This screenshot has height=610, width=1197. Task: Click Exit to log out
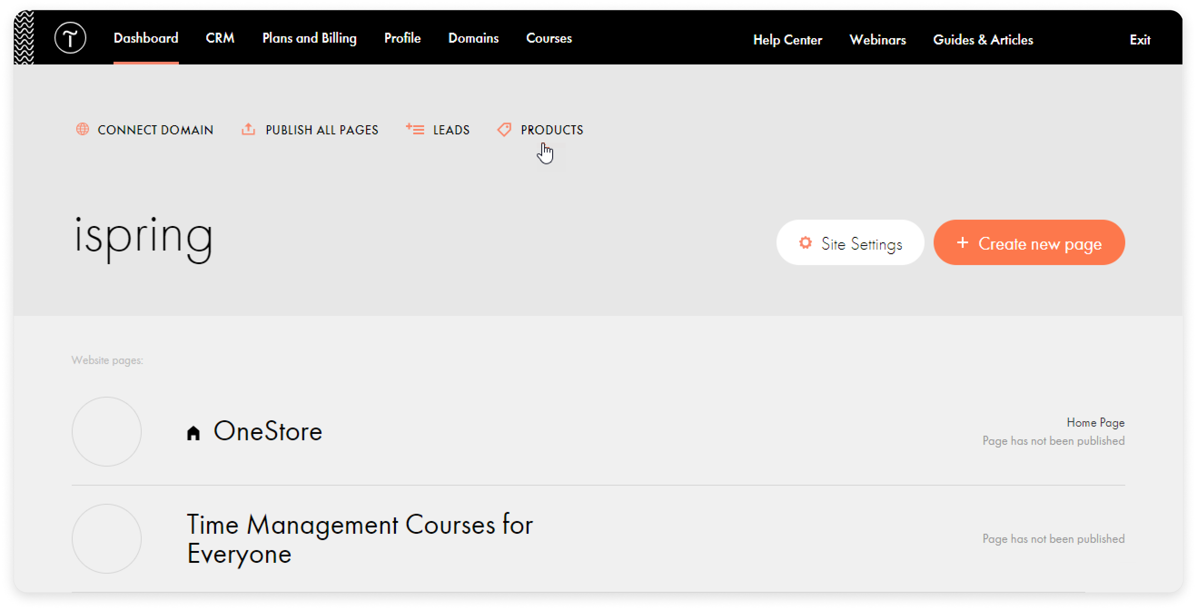[1140, 40]
